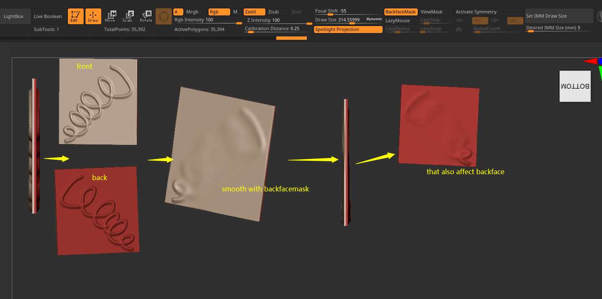The width and height of the screenshot is (602, 299).
Task: Turn on LazyMouse
Action: coord(401,21)
